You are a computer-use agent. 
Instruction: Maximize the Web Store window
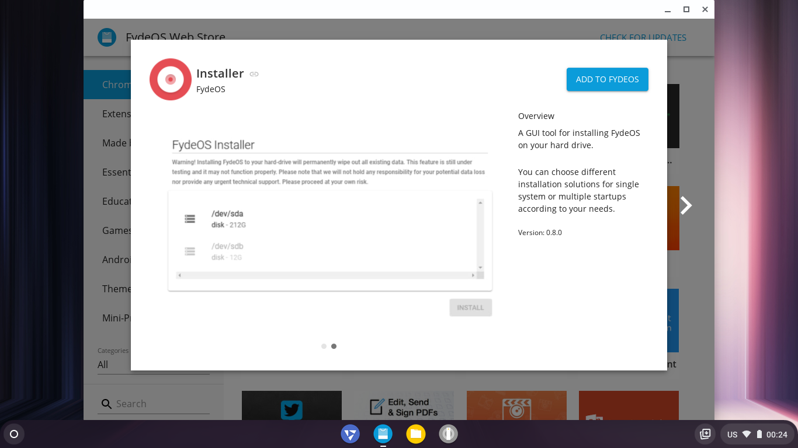click(x=686, y=9)
